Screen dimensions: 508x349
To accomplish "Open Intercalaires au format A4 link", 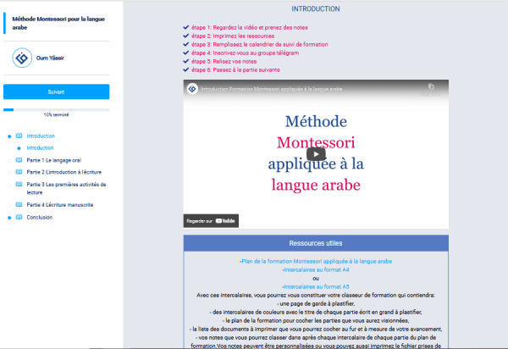I will pyautogui.click(x=317, y=269).
